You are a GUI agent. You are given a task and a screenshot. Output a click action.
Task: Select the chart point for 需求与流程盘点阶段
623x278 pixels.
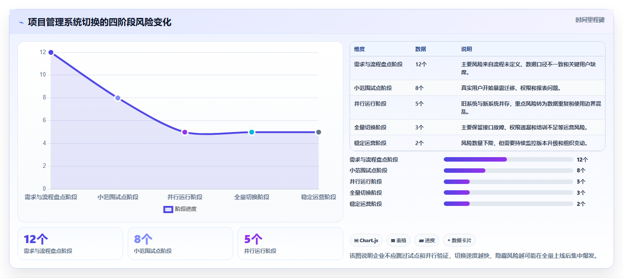(x=51, y=52)
